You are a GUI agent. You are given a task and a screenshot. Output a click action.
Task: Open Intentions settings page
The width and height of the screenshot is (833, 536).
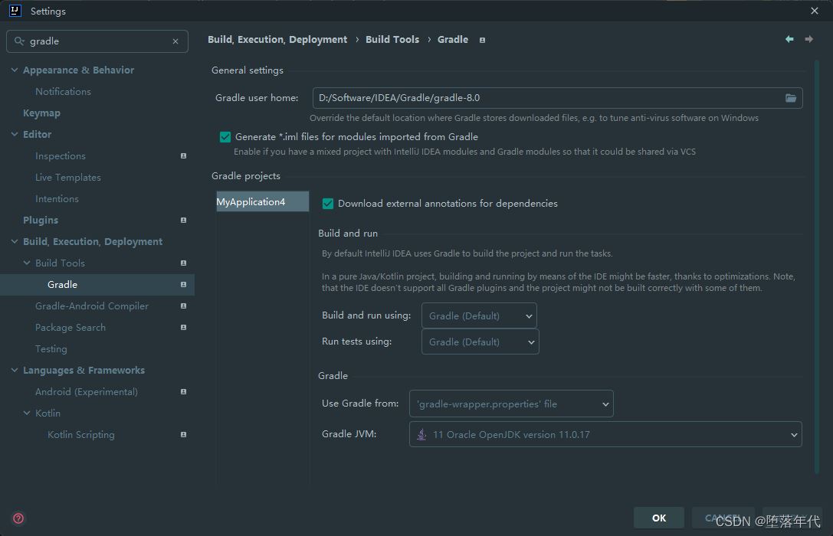click(x=57, y=199)
